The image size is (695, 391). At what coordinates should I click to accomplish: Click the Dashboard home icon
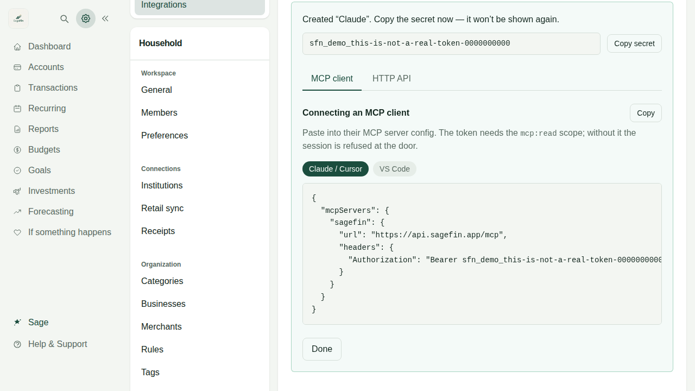pyautogui.click(x=17, y=47)
